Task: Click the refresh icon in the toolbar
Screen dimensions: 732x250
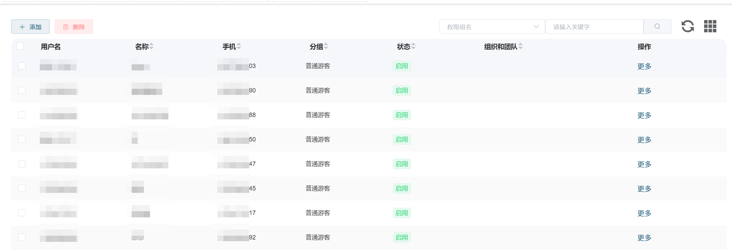Action: point(687,26)
